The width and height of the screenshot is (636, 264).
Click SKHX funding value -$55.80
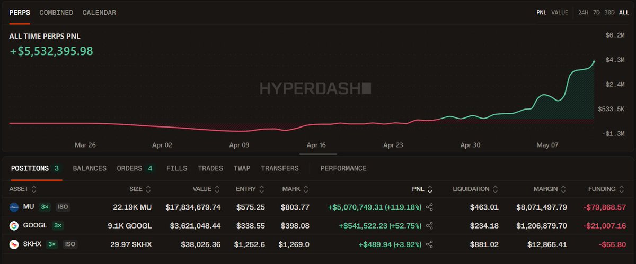point(612,244)
